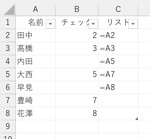150x139 pixels.
Task: Click the cell with formula =A2
Action: pos(118,35)
